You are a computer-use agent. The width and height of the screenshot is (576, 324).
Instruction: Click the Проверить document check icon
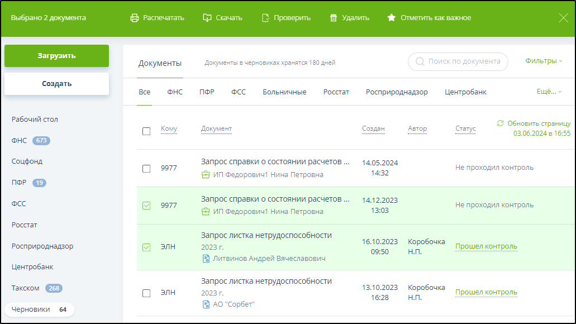[x=265, y=18]
